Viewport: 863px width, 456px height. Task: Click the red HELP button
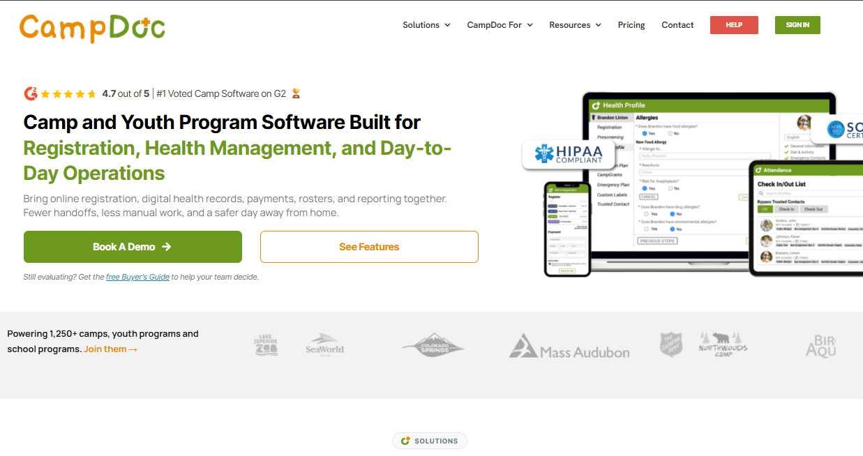(x=734, y=25)
